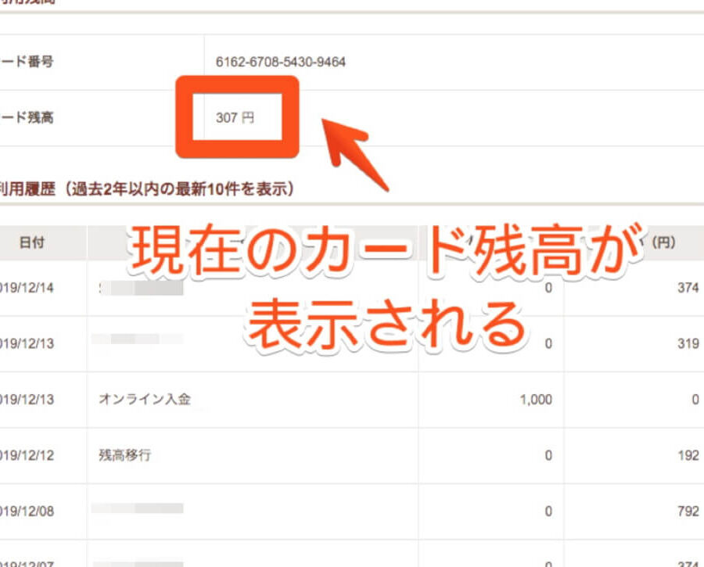This screenshot has width=704, height=567.
Task: Click the 192 amount in the 残高移行 row
Action: 688,455
